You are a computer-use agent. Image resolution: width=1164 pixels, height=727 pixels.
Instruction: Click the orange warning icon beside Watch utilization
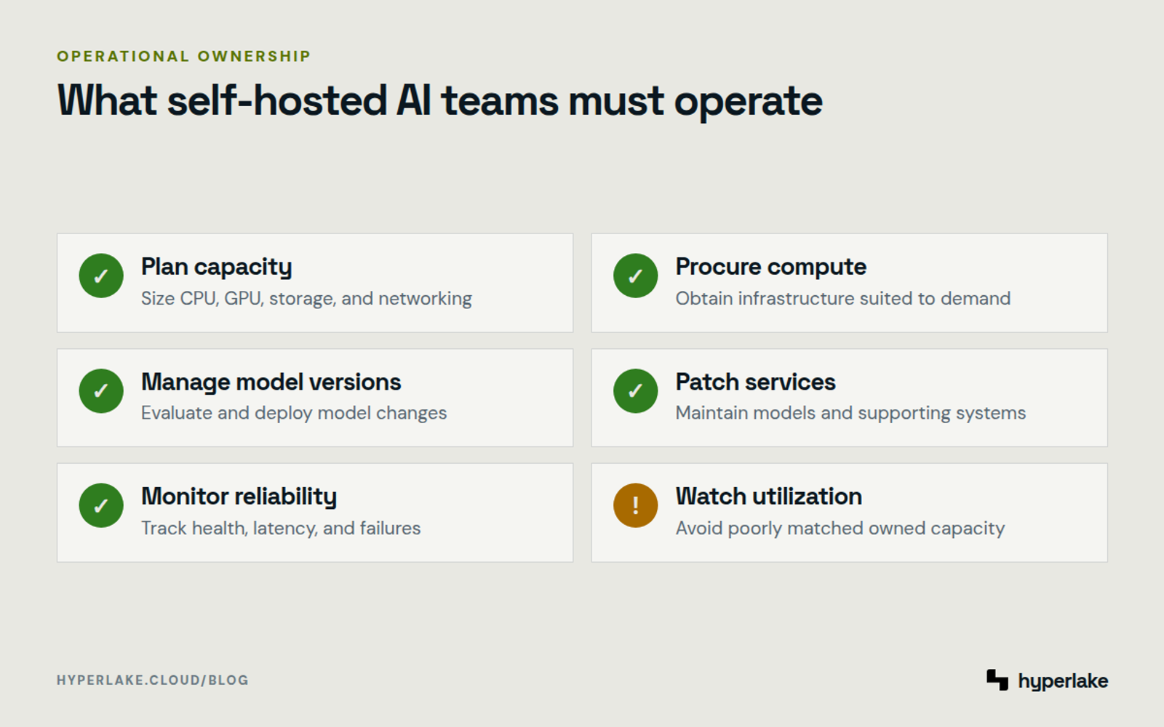(635, 505)
